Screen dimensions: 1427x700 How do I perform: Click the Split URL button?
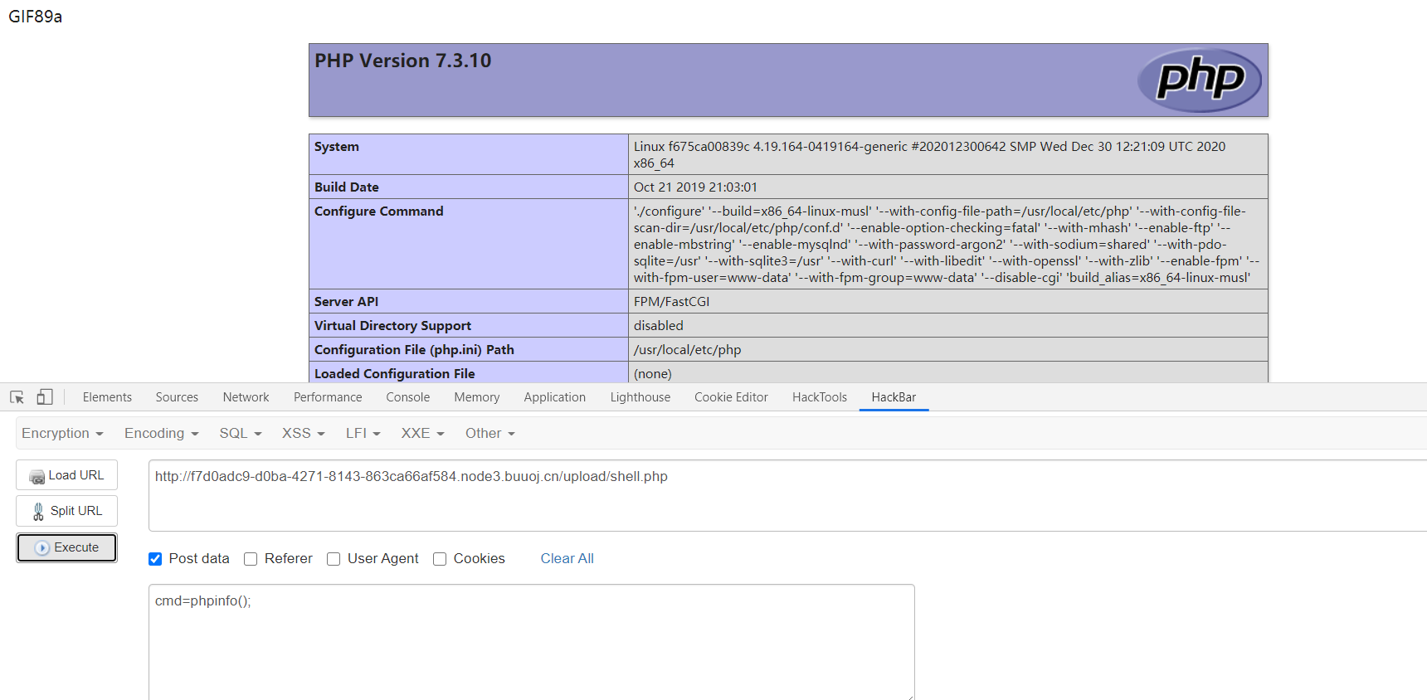click(x=66, y=511)
